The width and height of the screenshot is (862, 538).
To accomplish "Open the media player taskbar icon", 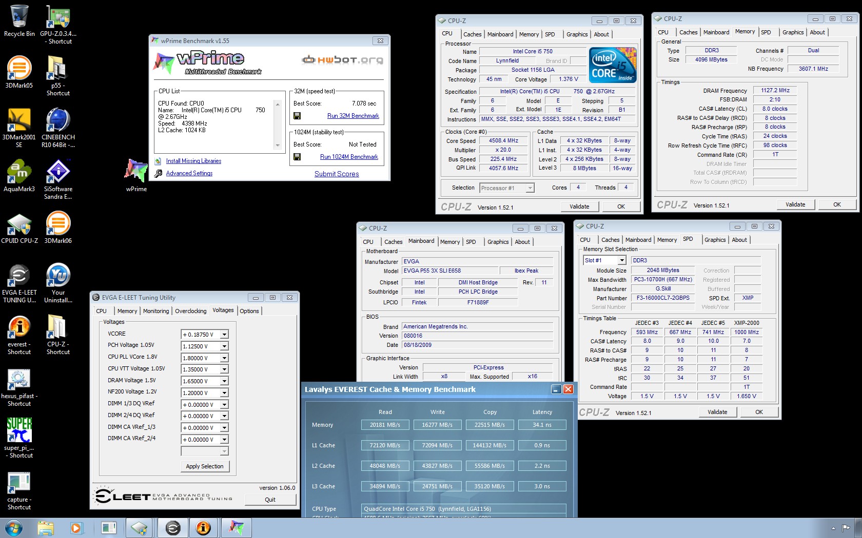I will 76,528.
